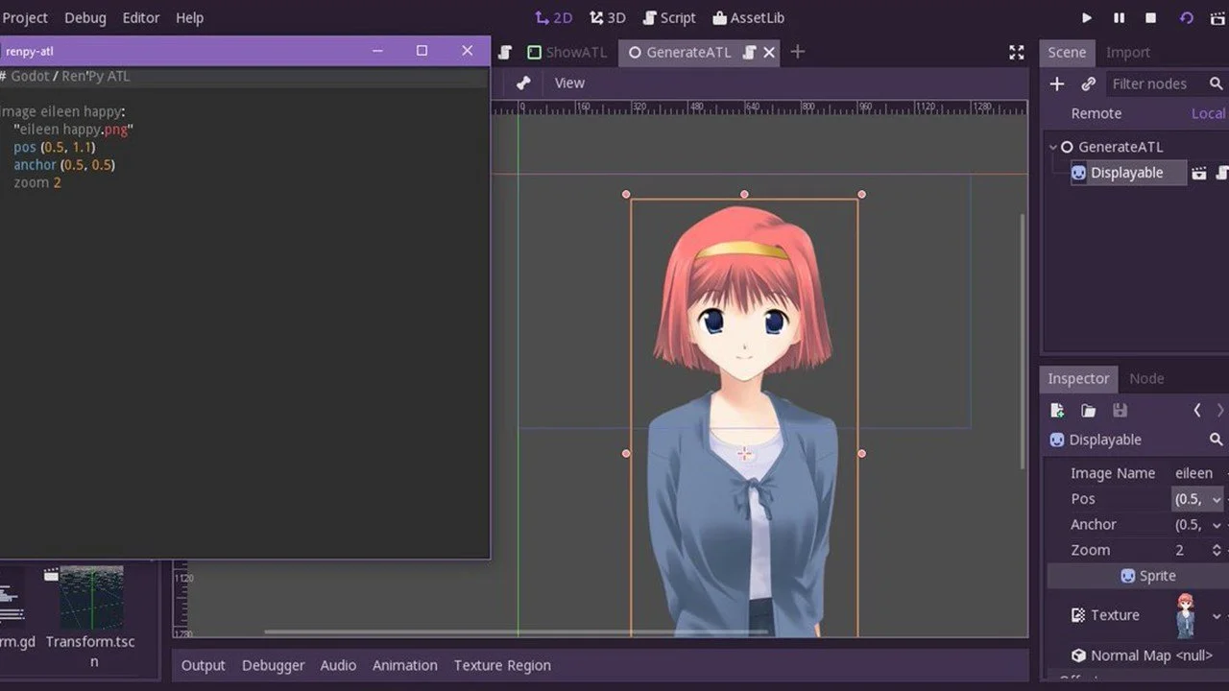Switch scene tree to Local
This screenshot has height=691, width=1229.
[1209, 113]
